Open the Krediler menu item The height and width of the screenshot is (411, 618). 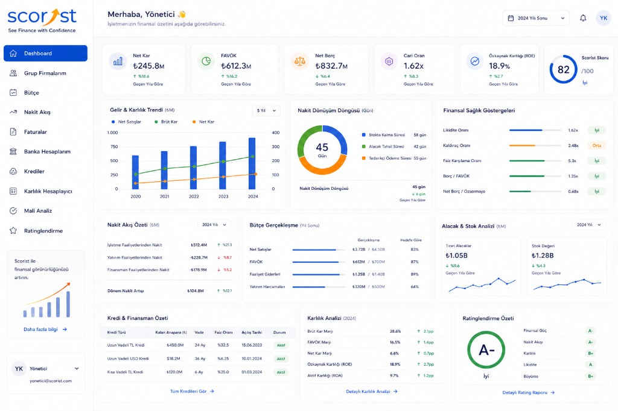[45, 171]
